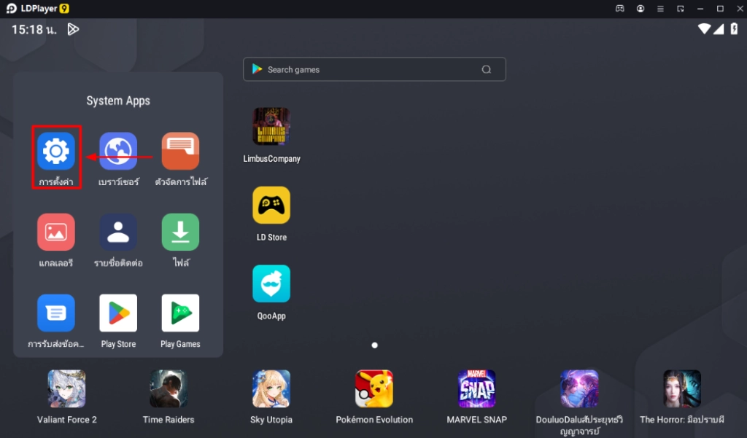Close the LDPlayer window

tap(740, 9)
